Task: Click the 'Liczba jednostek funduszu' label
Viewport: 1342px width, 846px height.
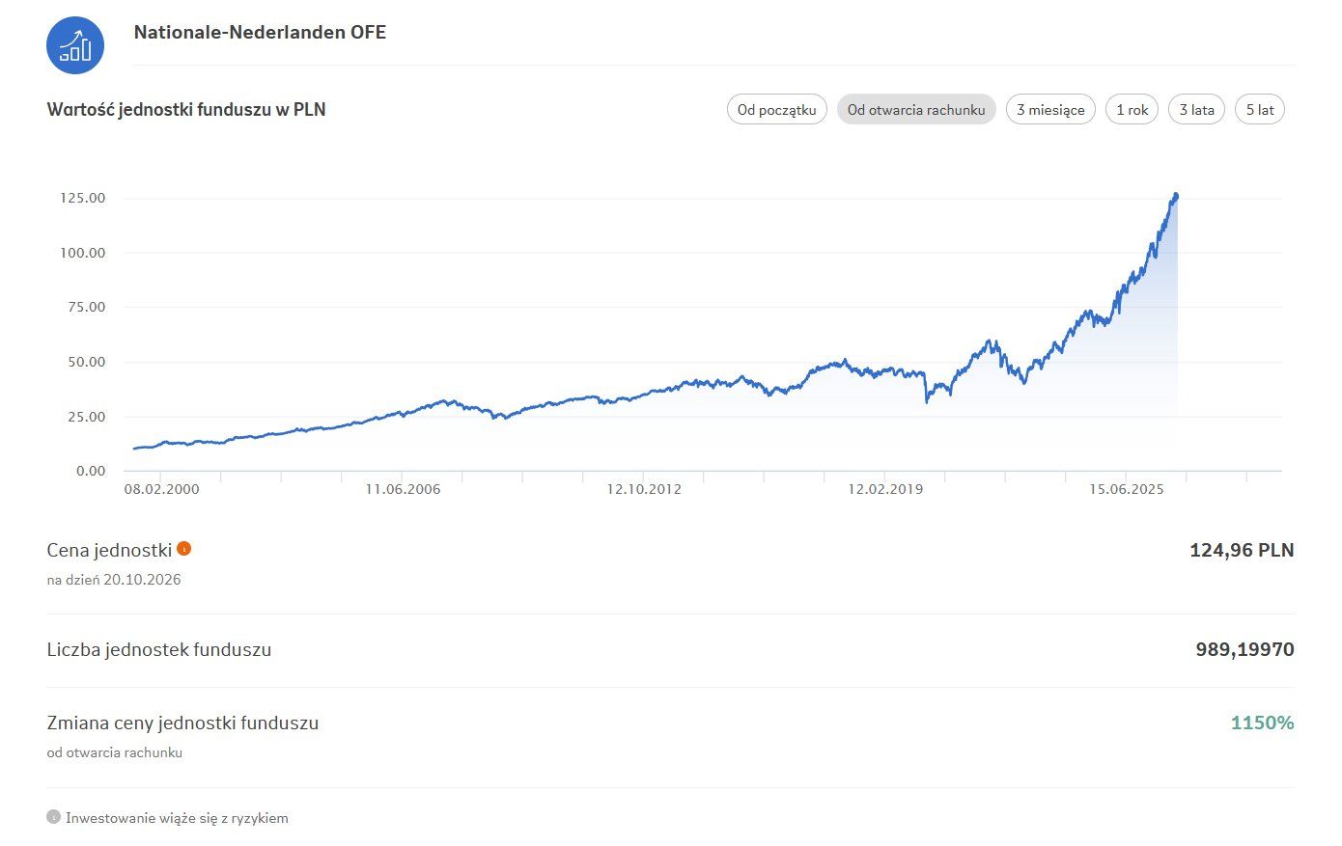Action: (159, 649)
